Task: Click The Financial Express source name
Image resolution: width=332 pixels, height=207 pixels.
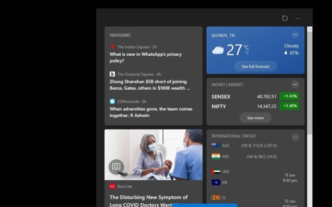Action: click(136, 74)
